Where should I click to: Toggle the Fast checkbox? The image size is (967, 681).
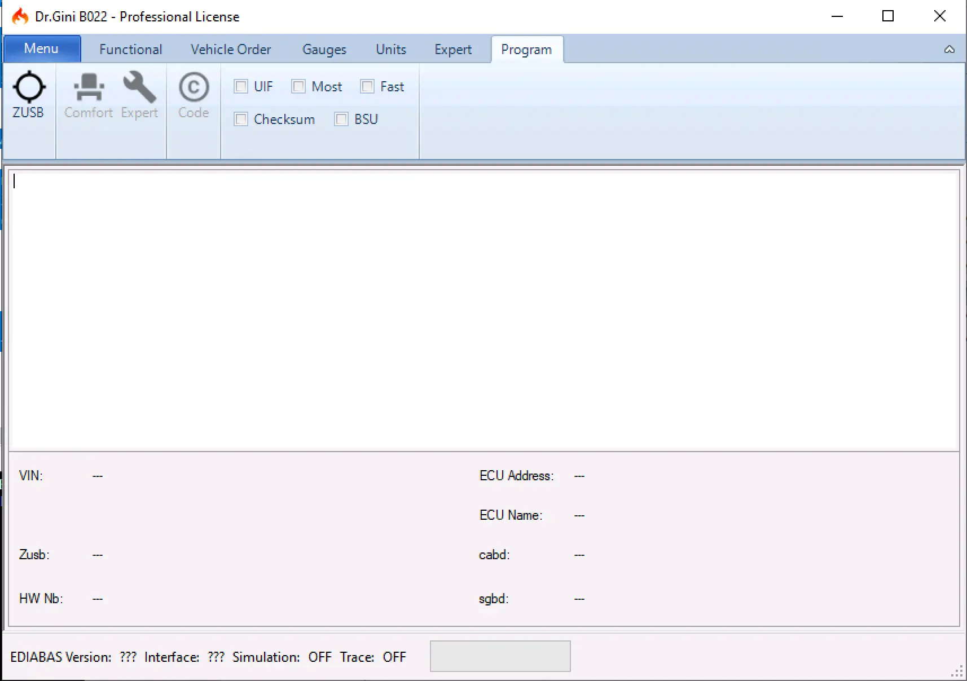367,86
